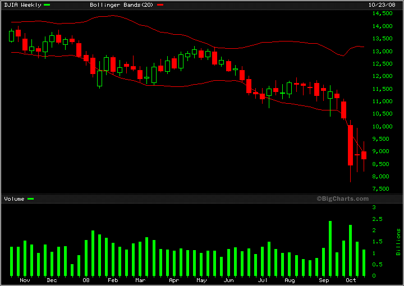Click the Jun month label
The height and width of the screenshot is (286, 404).
(228, 280)
